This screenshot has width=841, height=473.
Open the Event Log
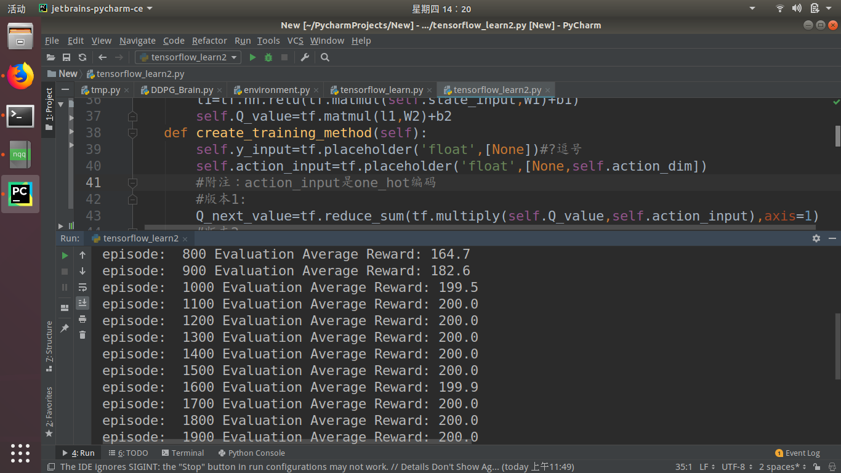click(x=797, y=453)
